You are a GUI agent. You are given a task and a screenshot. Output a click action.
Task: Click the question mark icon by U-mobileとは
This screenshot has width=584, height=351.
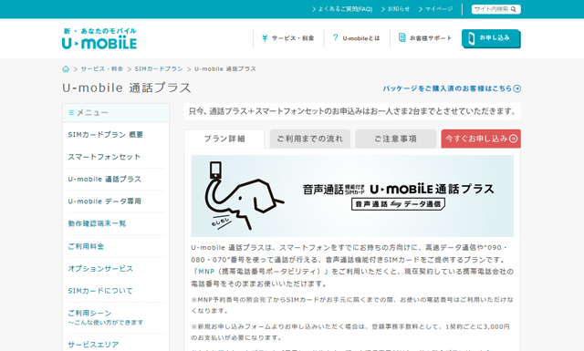tap(336, 37)
